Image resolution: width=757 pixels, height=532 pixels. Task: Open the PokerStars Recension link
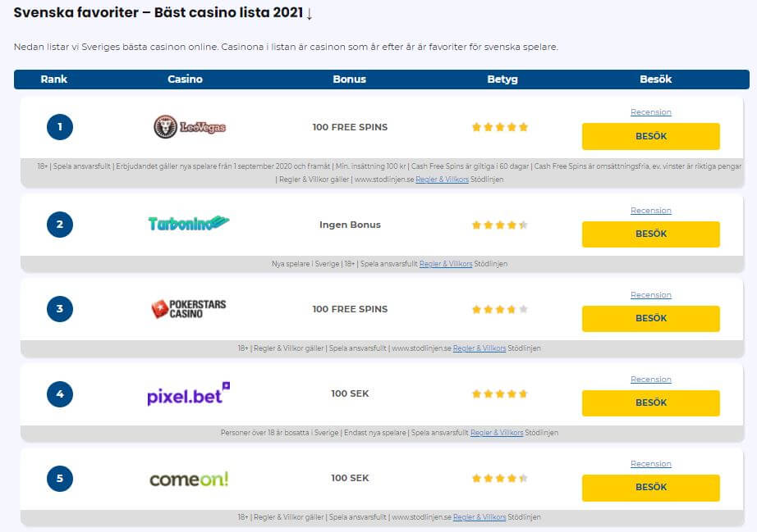(x=650, y=295)
